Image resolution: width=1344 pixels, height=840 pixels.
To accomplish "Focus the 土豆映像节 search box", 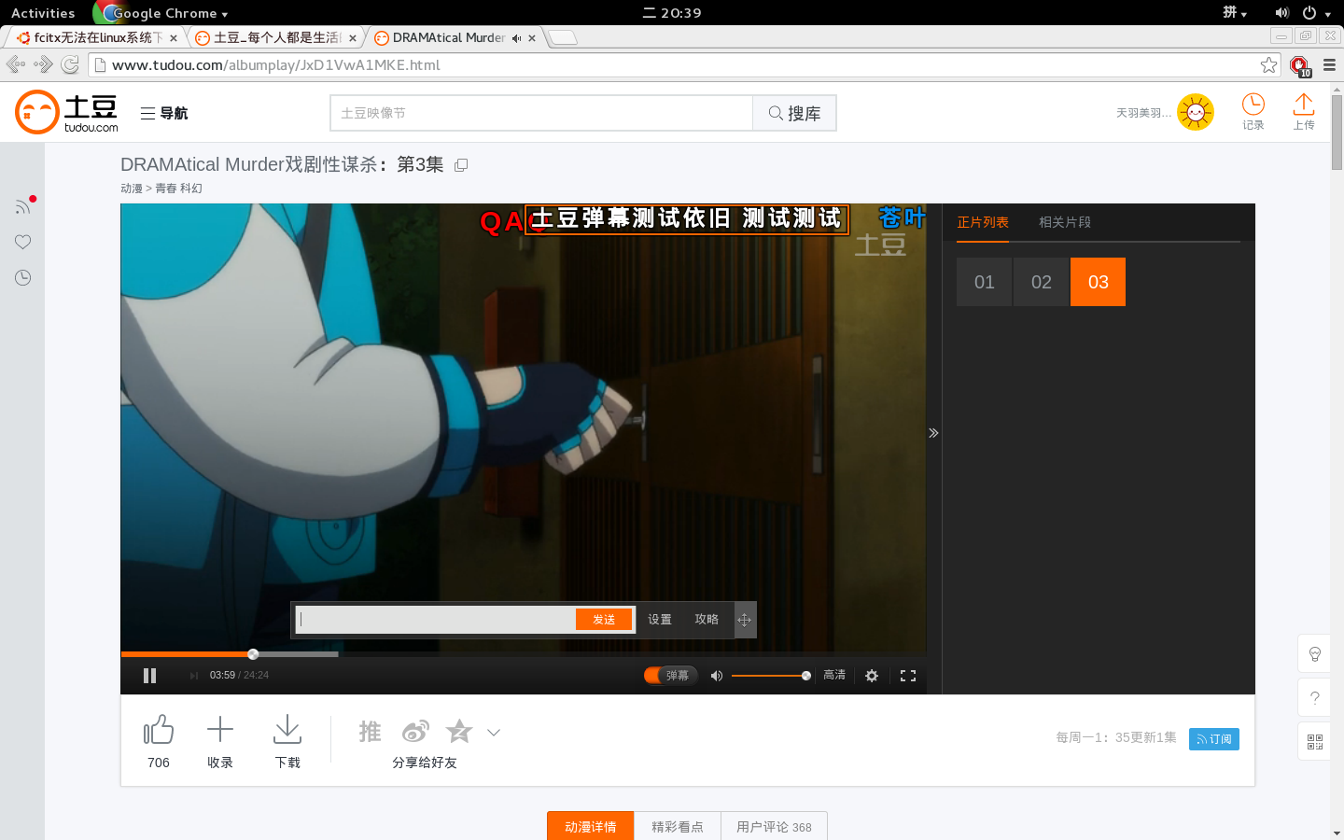I will (x=541, y=113).
